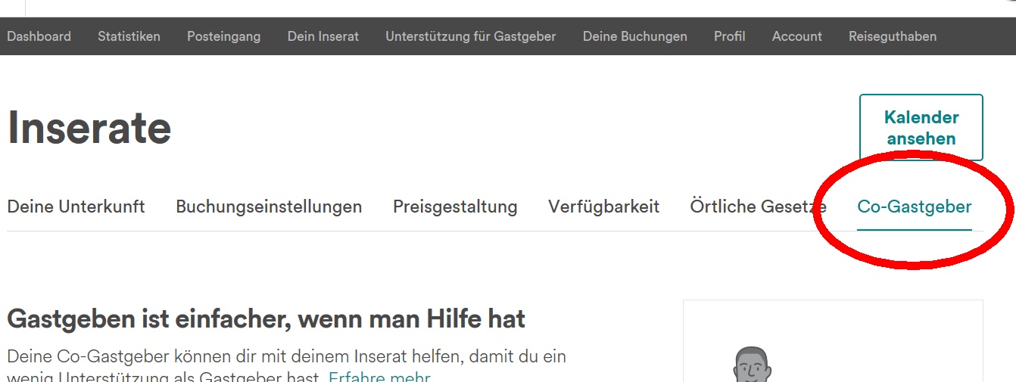Image resolution: width=1016 pixels, height=382 pixels.
Task: Go to Account in the top navigation
Action: [796, 36]
